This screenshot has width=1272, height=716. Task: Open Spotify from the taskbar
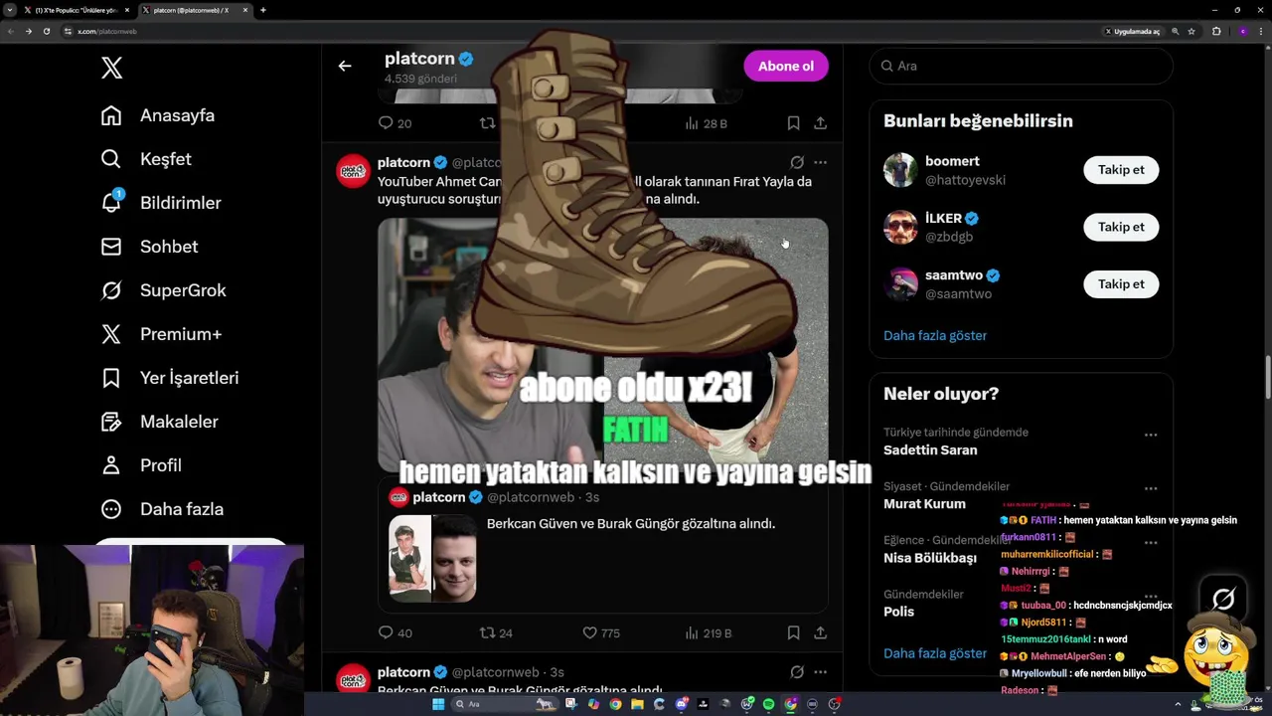point(769,704)
